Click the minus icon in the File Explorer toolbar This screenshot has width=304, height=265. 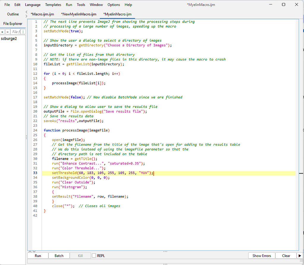coord(7,32)
